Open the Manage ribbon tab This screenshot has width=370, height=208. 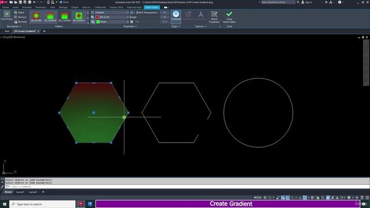click(x=63, y=8)
